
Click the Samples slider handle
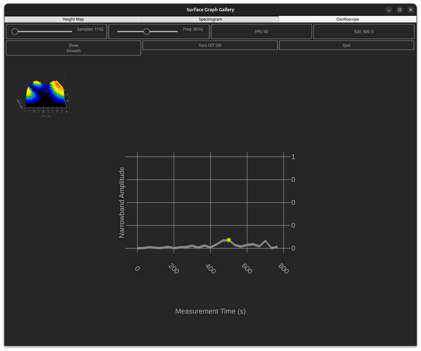coord(15,32)
